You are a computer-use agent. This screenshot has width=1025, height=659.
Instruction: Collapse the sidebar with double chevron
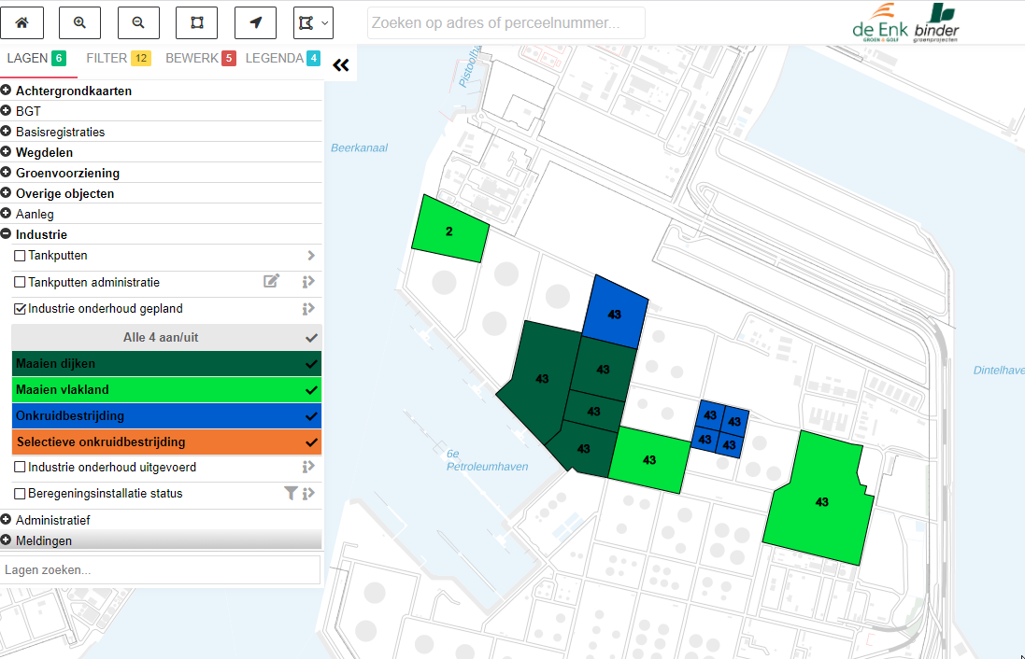[x=341, y=65]
